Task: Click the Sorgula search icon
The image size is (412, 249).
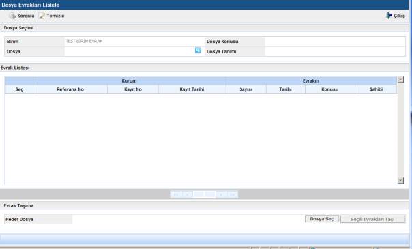Action: tap(12, 16)
